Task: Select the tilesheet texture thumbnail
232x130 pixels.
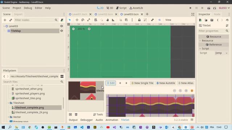Action: tap(86, 91)
